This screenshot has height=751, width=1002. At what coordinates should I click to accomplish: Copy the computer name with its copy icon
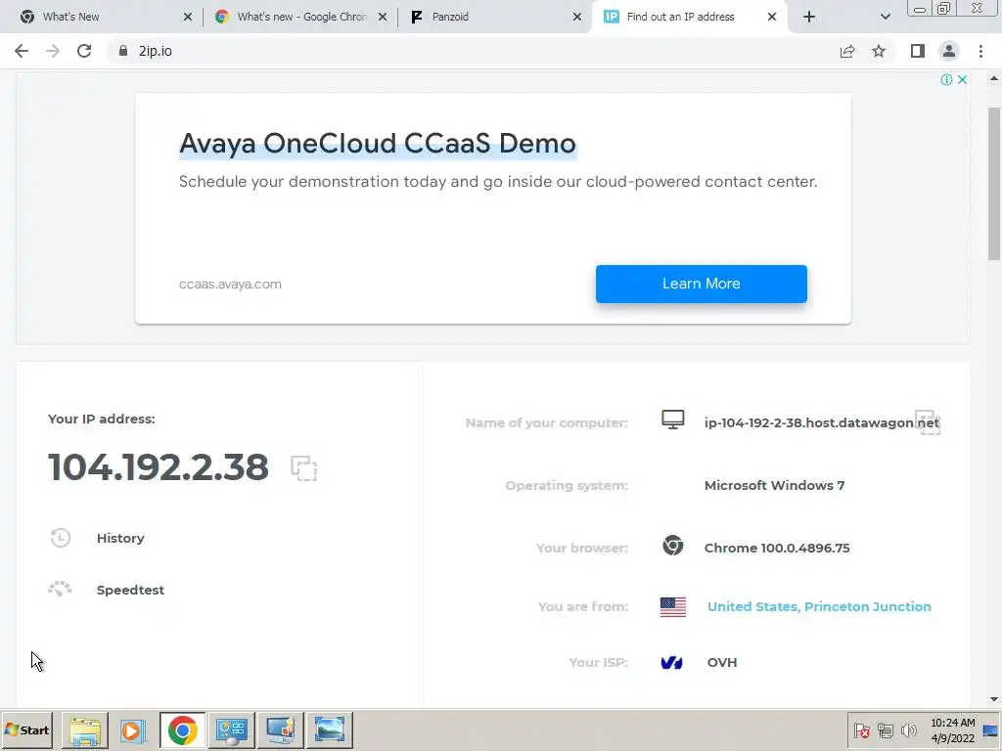(x=928, y=422)
